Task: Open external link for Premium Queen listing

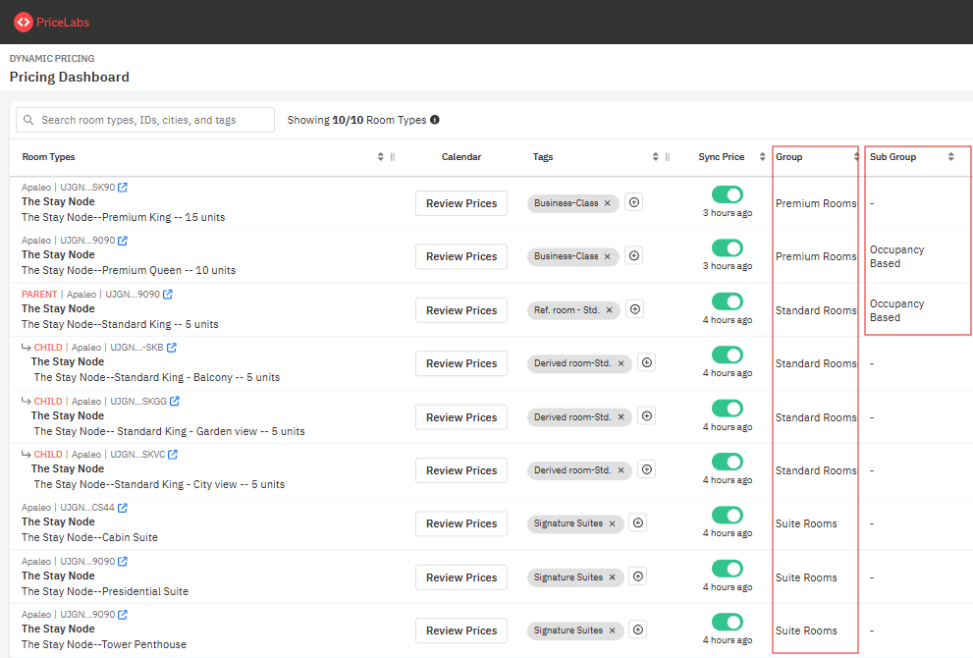Action: [123, 241]
